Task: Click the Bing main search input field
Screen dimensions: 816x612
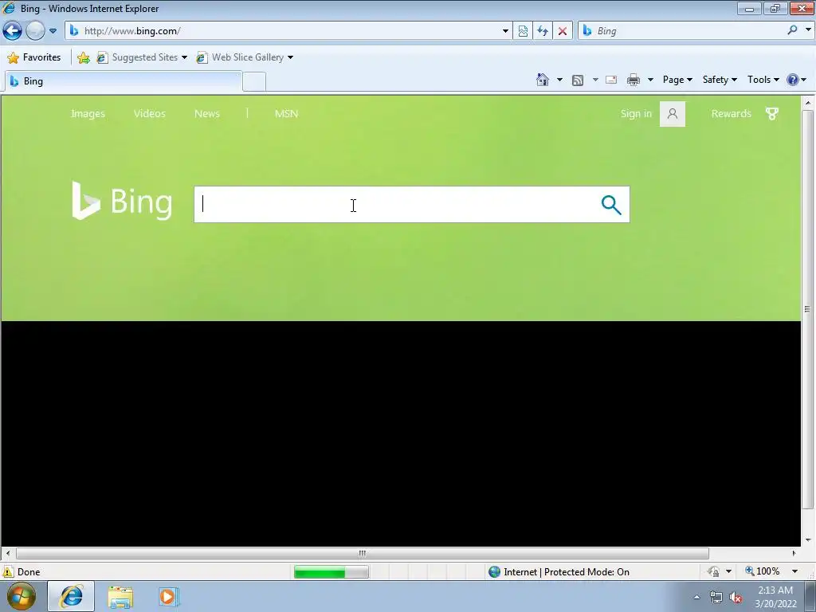Action: 395,205
